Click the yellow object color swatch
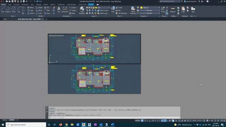 point(141,7)
